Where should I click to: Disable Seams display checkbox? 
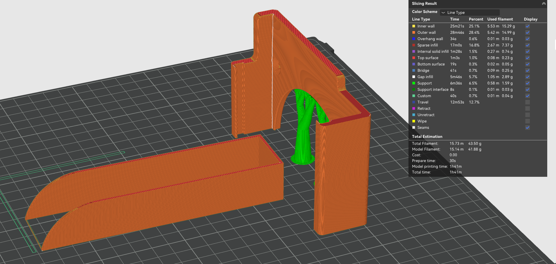527,128
